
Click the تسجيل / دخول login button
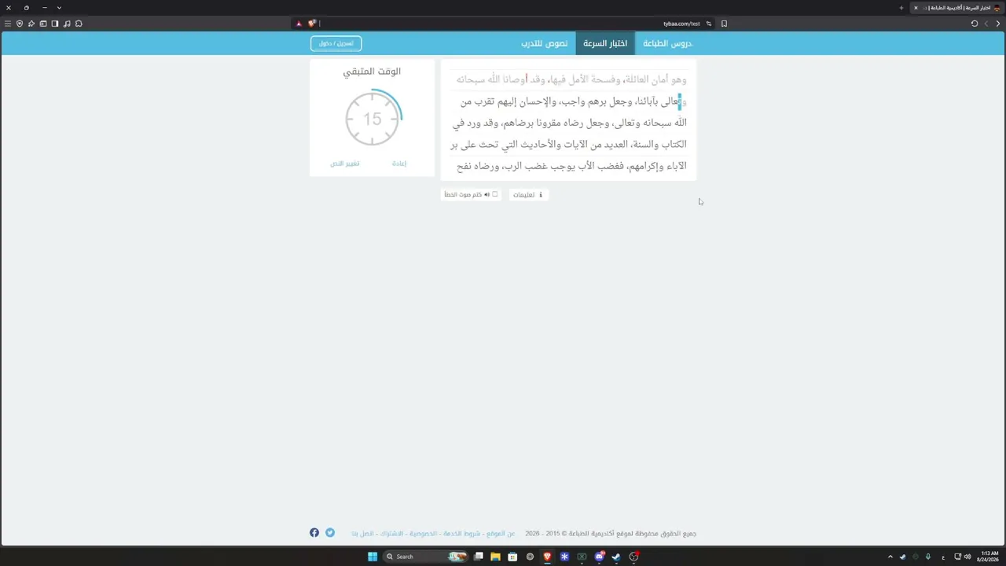(x=336, y=43)
